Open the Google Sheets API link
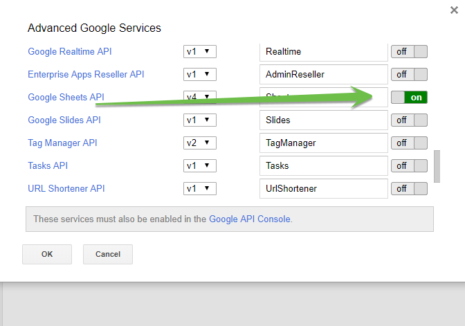Viewport: 465px width, 326px height. pos(66,98)
